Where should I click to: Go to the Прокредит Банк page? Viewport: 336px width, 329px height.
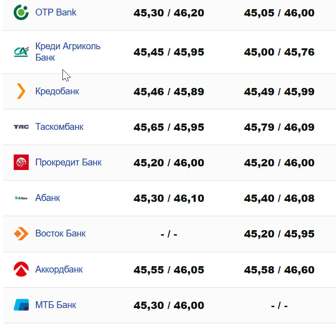[x=68, y=162]
